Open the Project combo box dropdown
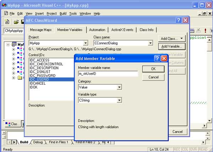Screen dimensions: 213x152 [86, 43]
